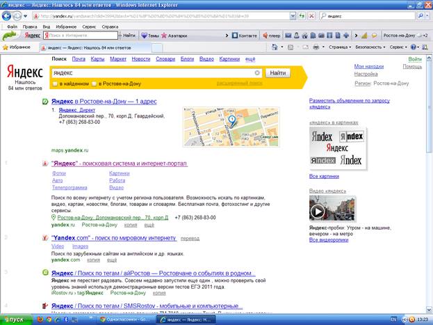The height and width of the screenshot is (325, 433).
Task: Click the Войти login link
Action: [415, 59]
